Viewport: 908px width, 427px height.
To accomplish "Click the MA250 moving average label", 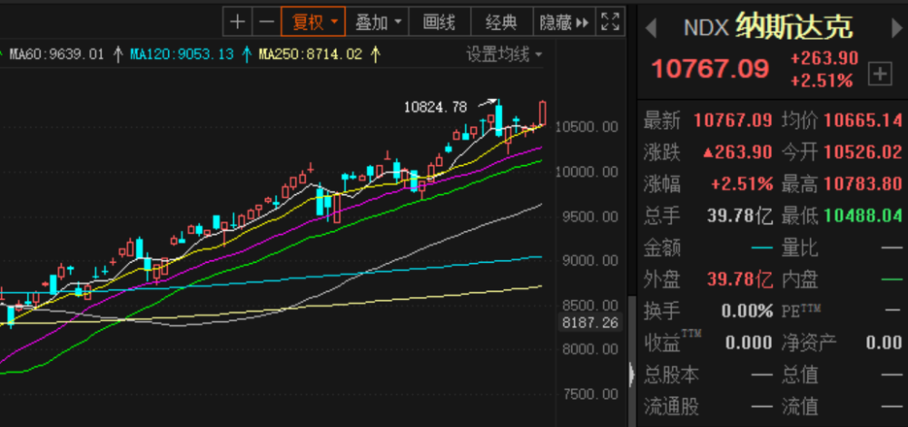I will 310,55.
